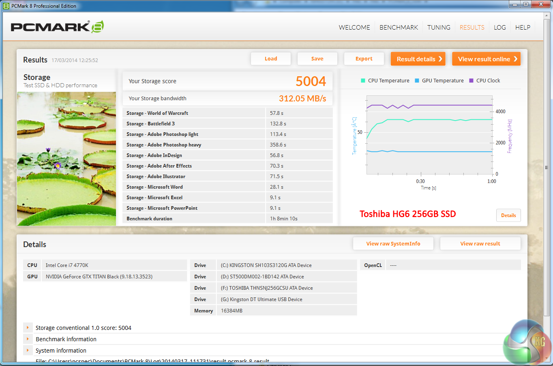Select the Storage - World of Warcraft row
The width and height of the screenshot is (553, 366).
click(x=227, y=113)
